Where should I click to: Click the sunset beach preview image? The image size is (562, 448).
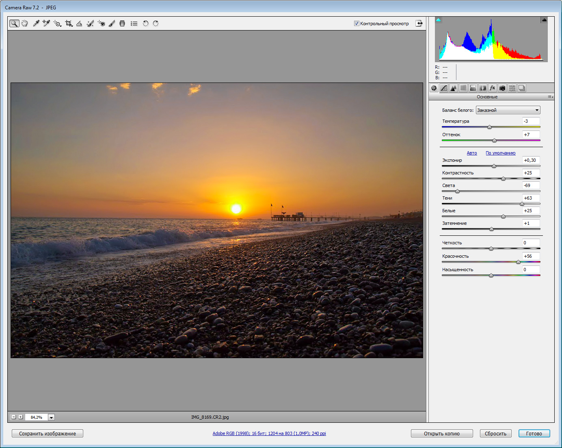pos(217,220)
